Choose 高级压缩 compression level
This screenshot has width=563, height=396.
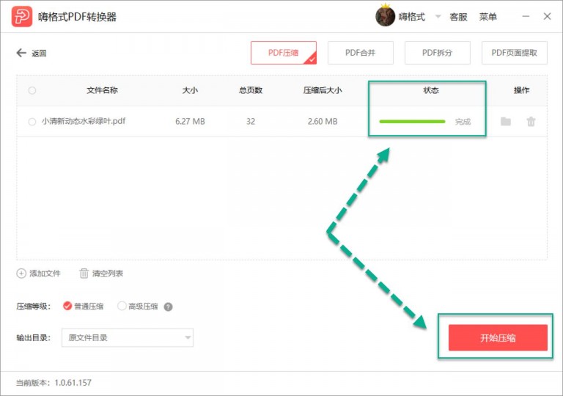click(x=122, y=306)
